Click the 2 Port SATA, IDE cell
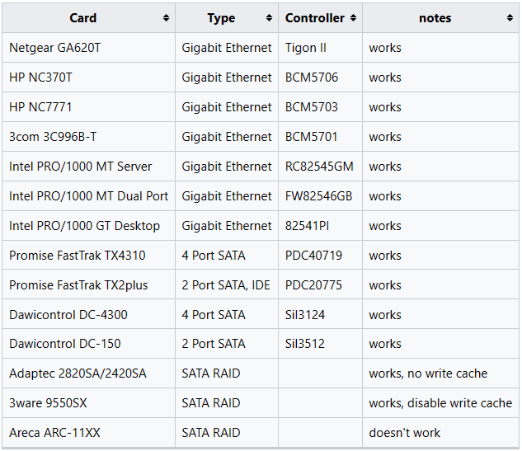 pyautogui.click(x=227, y=285)
